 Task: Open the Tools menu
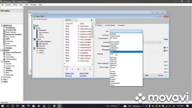[x=27, y=5]
